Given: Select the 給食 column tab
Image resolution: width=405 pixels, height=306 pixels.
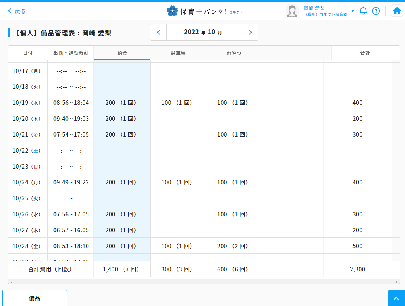Looking at the screenshot, I should tap(122, 53).
